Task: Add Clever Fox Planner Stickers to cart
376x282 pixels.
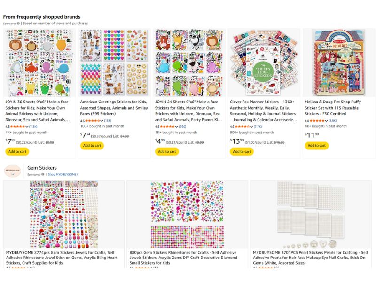Action: coord(242,151)
